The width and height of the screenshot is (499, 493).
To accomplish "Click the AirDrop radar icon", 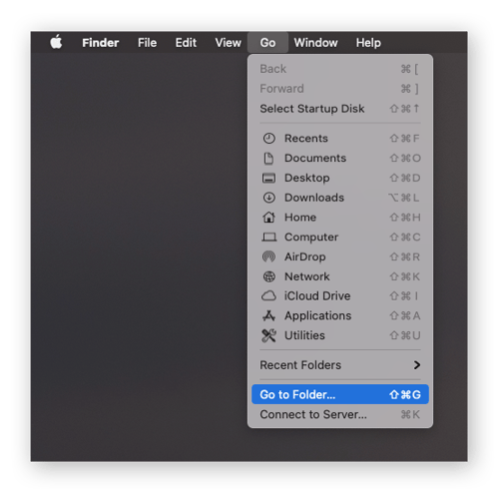I will pos(268,256).
